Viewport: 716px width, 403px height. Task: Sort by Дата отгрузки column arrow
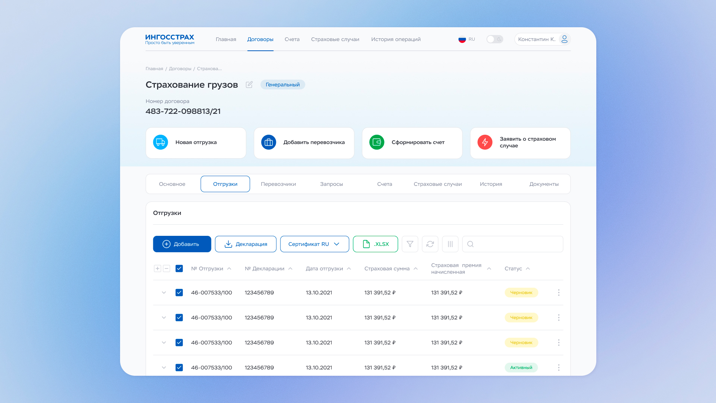click(349, 269)
